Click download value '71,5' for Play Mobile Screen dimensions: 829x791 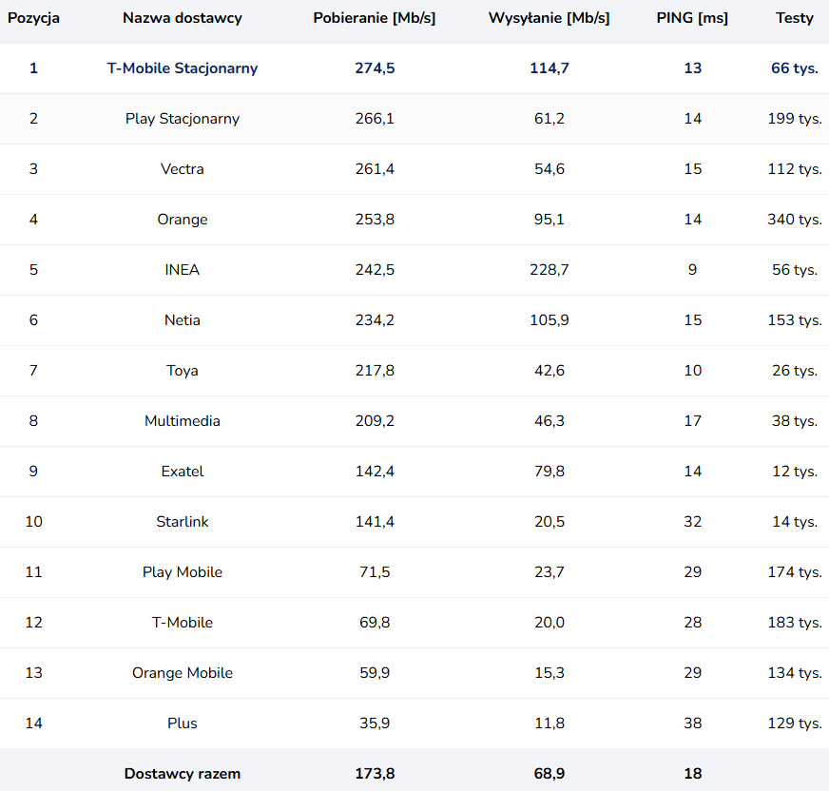click(x=375, y=572)
